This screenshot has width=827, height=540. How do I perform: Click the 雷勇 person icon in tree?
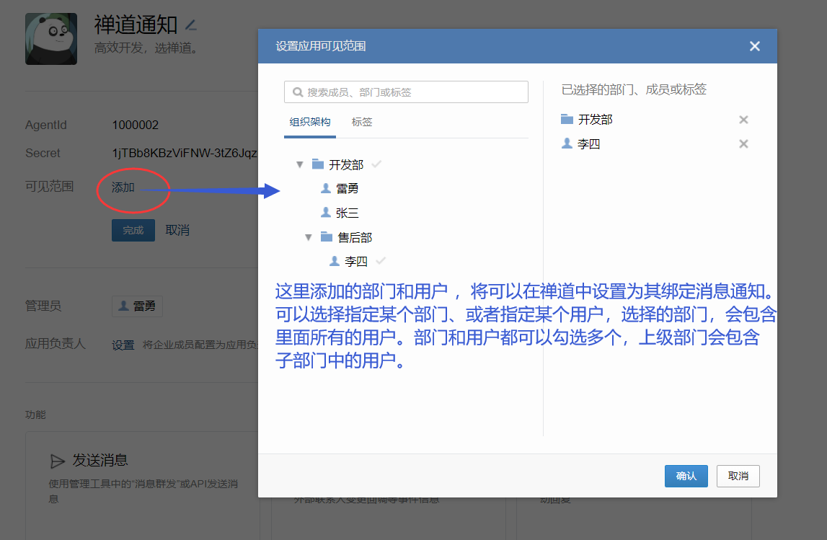[x=326, y=187]
